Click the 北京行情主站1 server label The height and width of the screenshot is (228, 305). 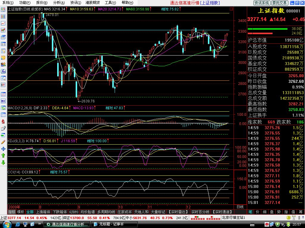click(x=234, y=218)
